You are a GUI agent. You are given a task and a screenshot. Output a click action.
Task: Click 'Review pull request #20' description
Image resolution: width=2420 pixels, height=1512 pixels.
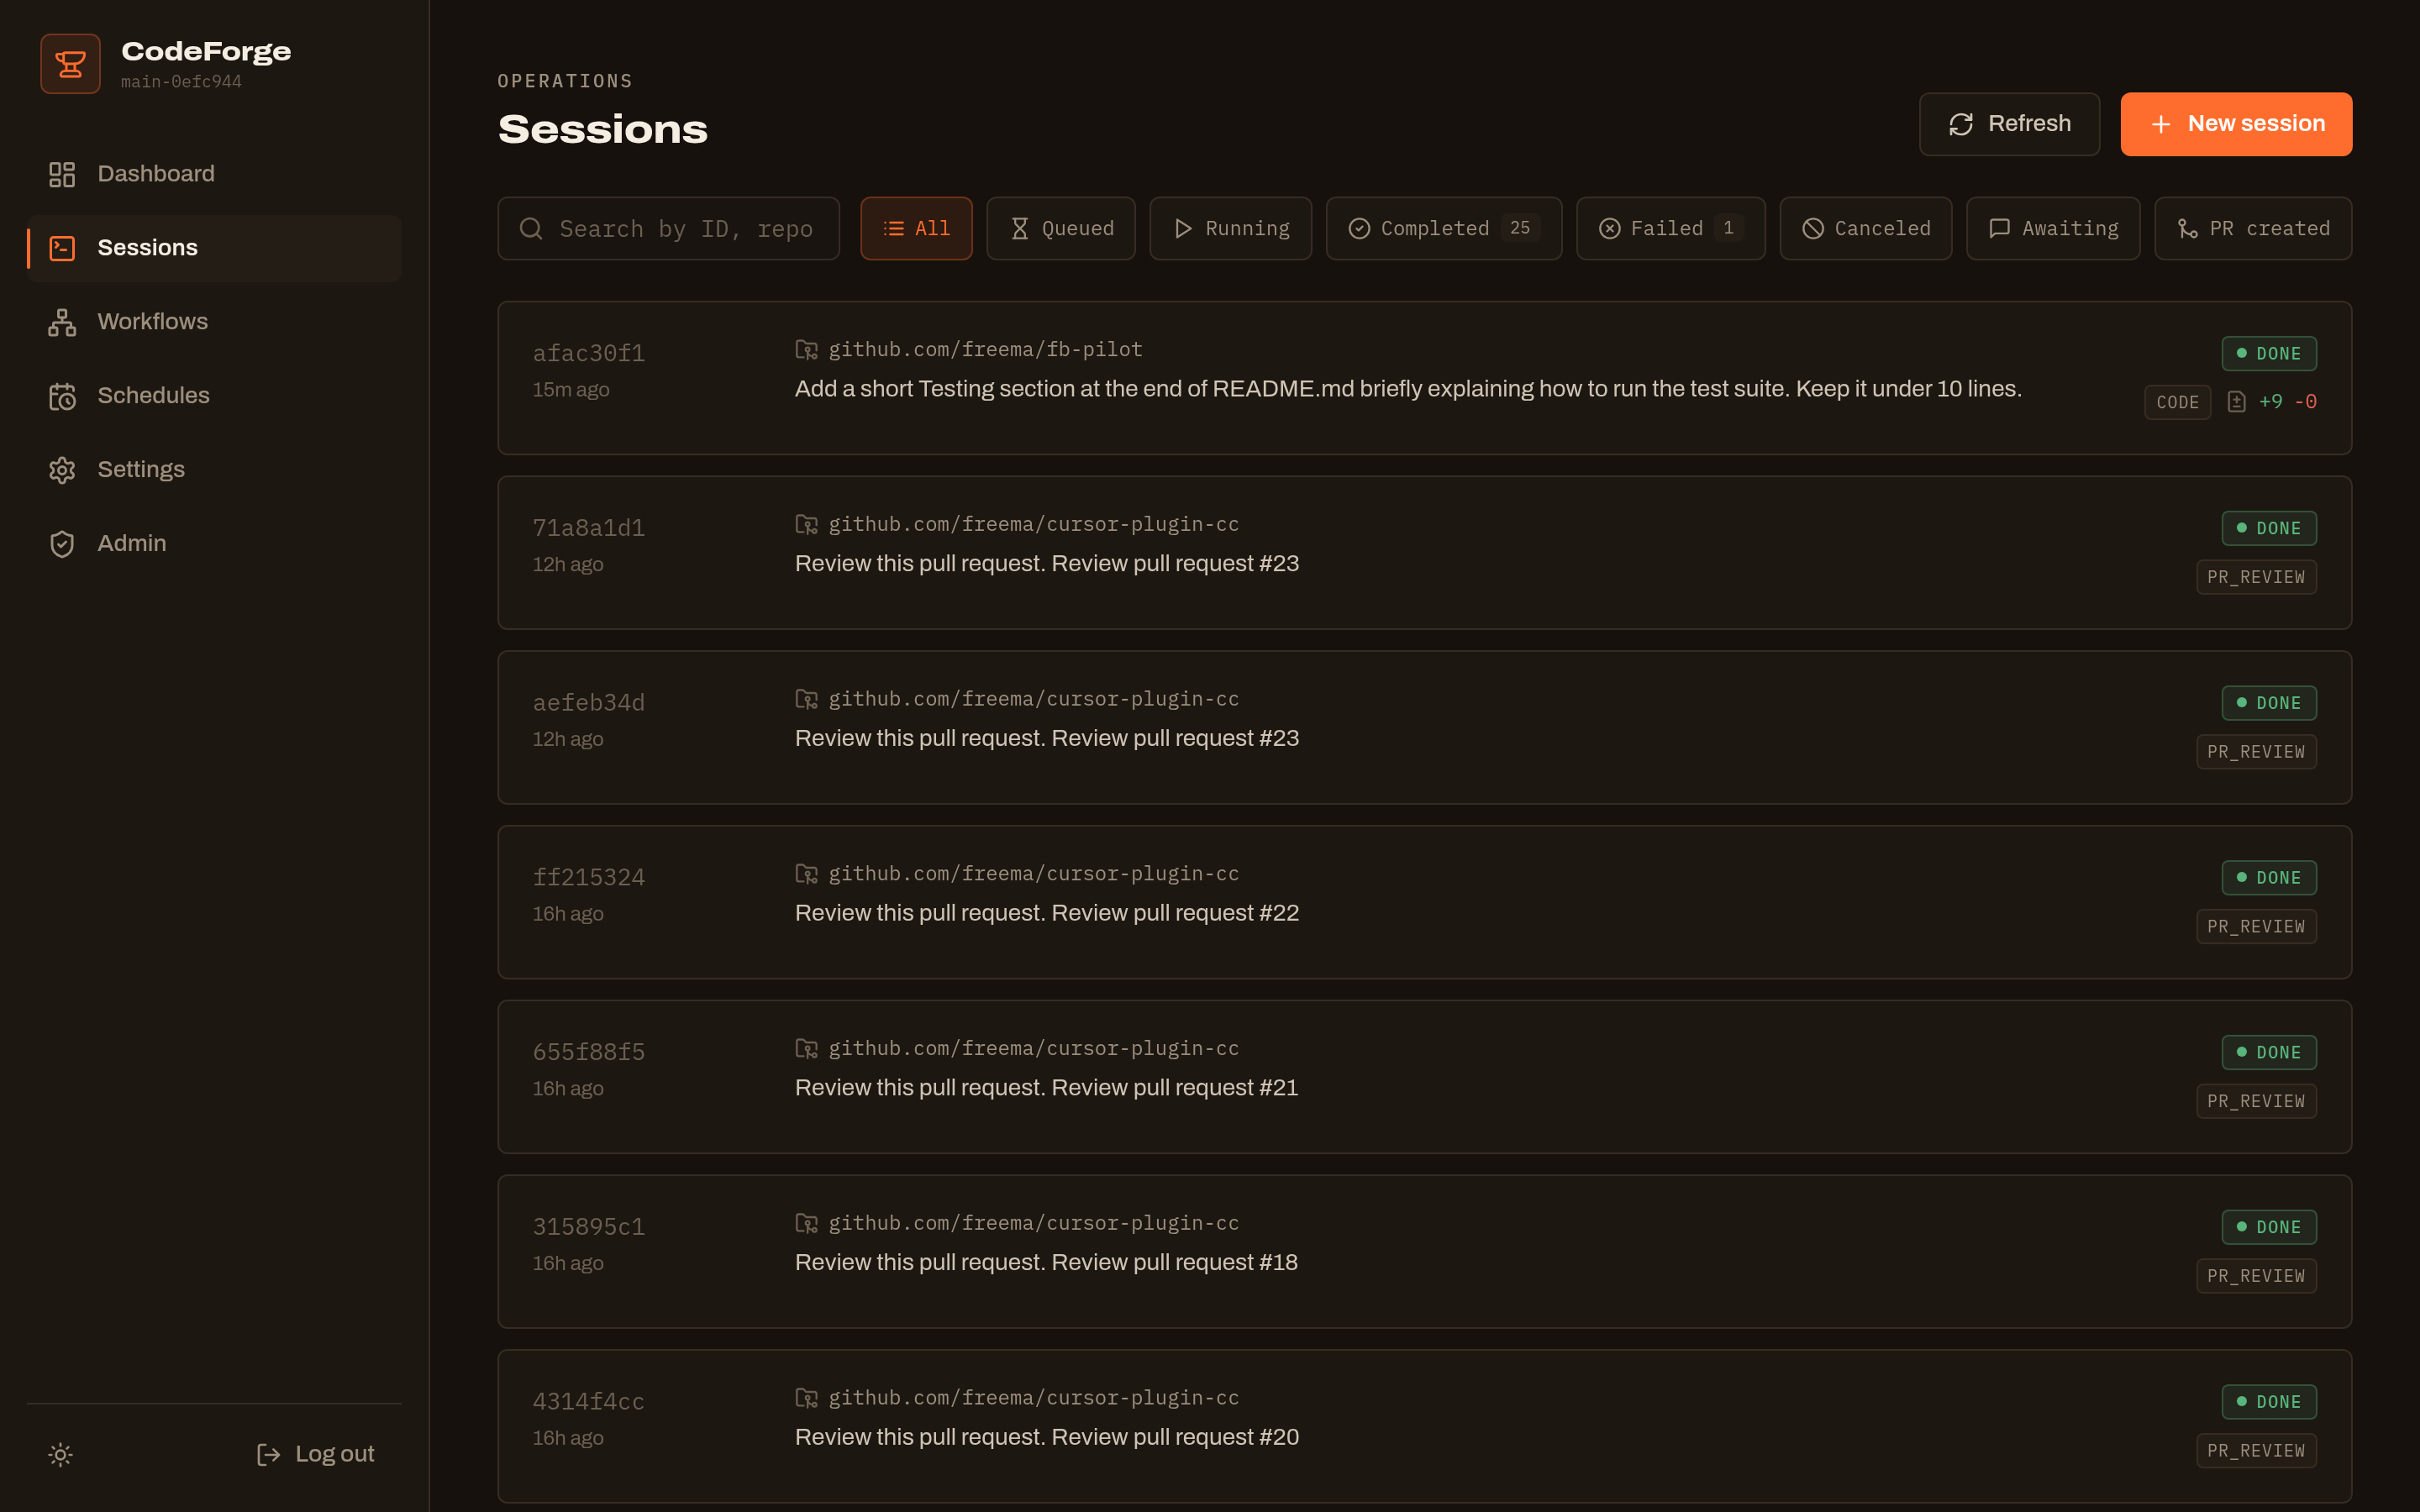(x=1175, y=1437)
